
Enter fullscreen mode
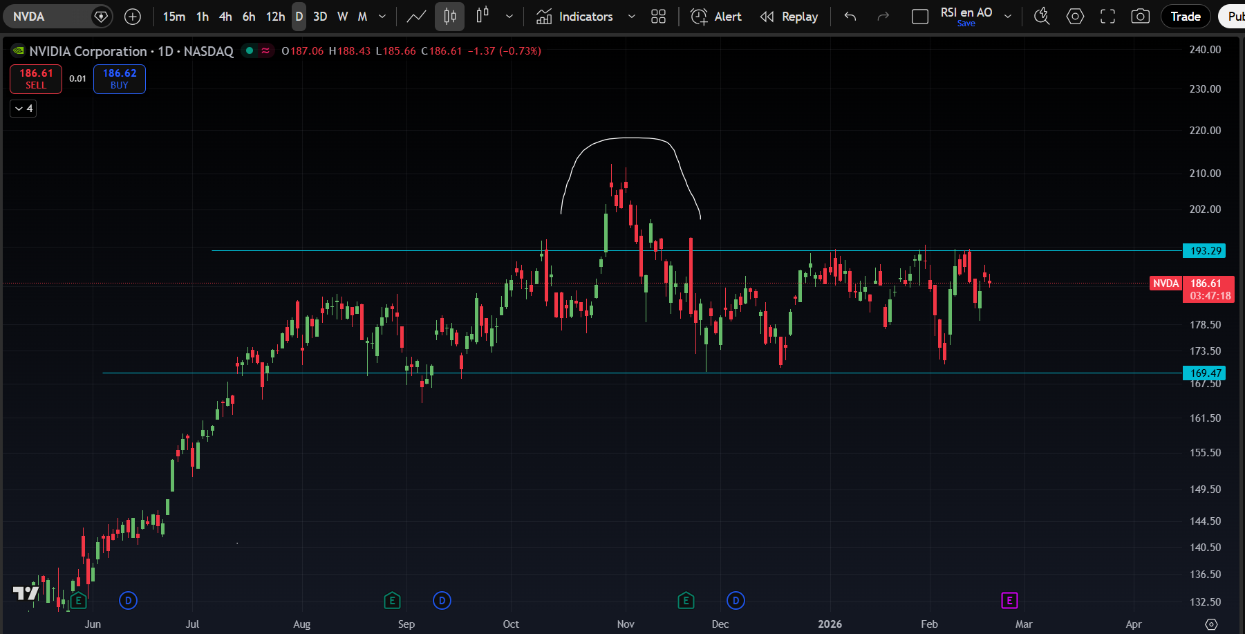click(x=1107, y=17)
